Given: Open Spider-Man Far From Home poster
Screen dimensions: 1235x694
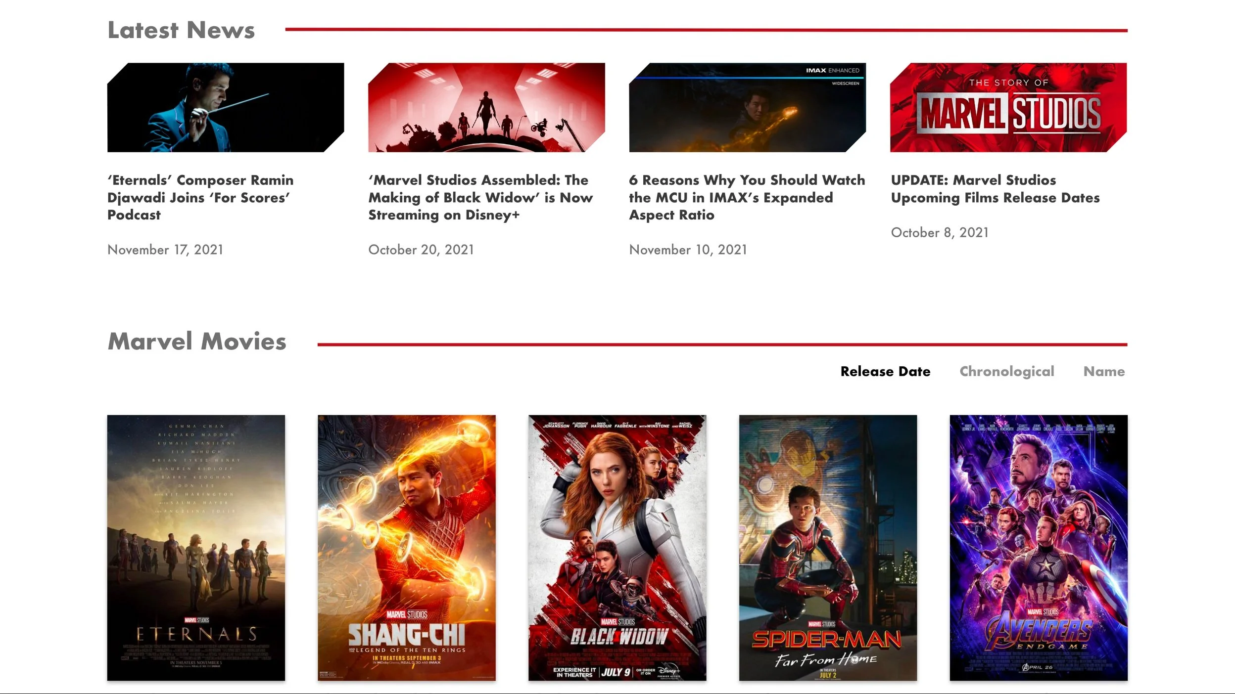Looking at the screenshot, I should pos(828,547).
